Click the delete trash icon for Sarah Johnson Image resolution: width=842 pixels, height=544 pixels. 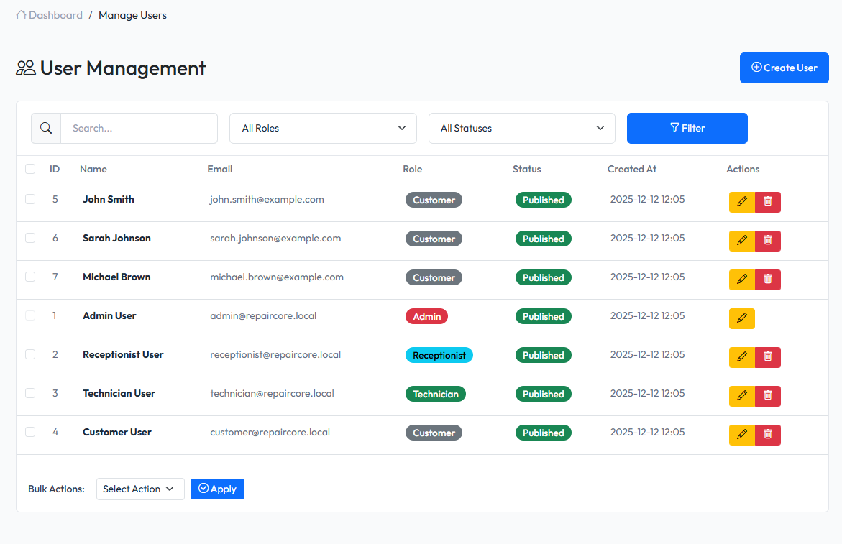(x=767, y=241)
